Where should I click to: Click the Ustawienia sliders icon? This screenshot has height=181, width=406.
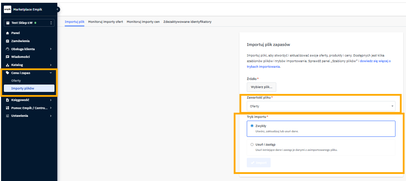coord(7,116)
